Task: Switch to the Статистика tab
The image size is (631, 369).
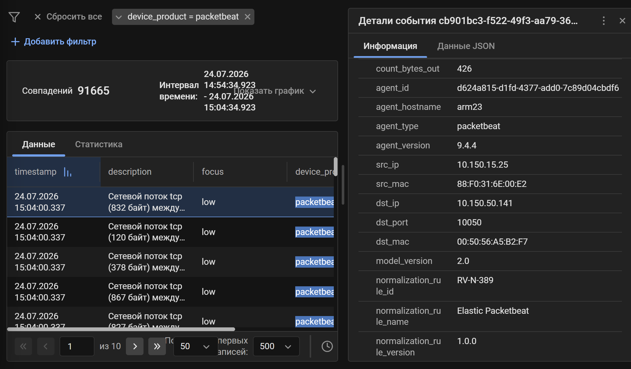Action: [x=99, y=144]
